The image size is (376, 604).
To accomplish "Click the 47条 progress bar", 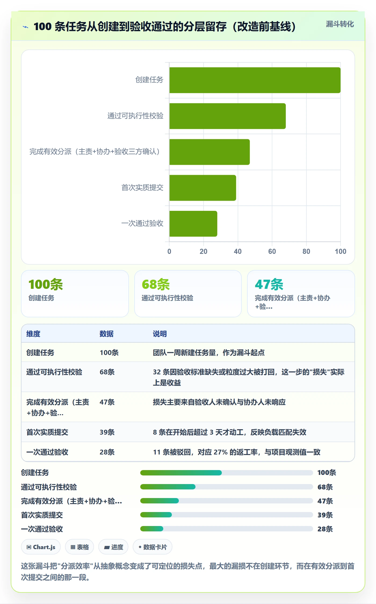I will (x=227, y=501).
